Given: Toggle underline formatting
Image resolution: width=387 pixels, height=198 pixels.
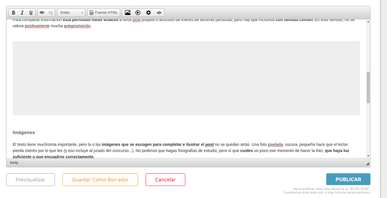Looking at the screenshot, I should tap(31, 13).
